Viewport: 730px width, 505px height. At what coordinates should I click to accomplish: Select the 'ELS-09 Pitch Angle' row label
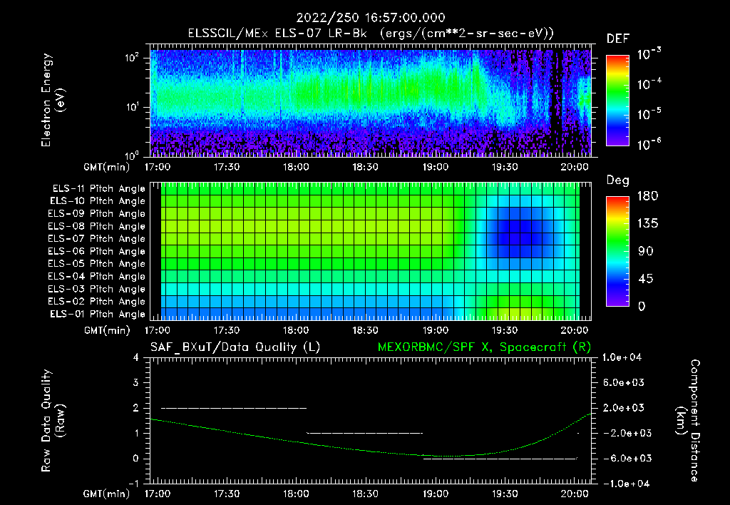click(x=97, y=214)
